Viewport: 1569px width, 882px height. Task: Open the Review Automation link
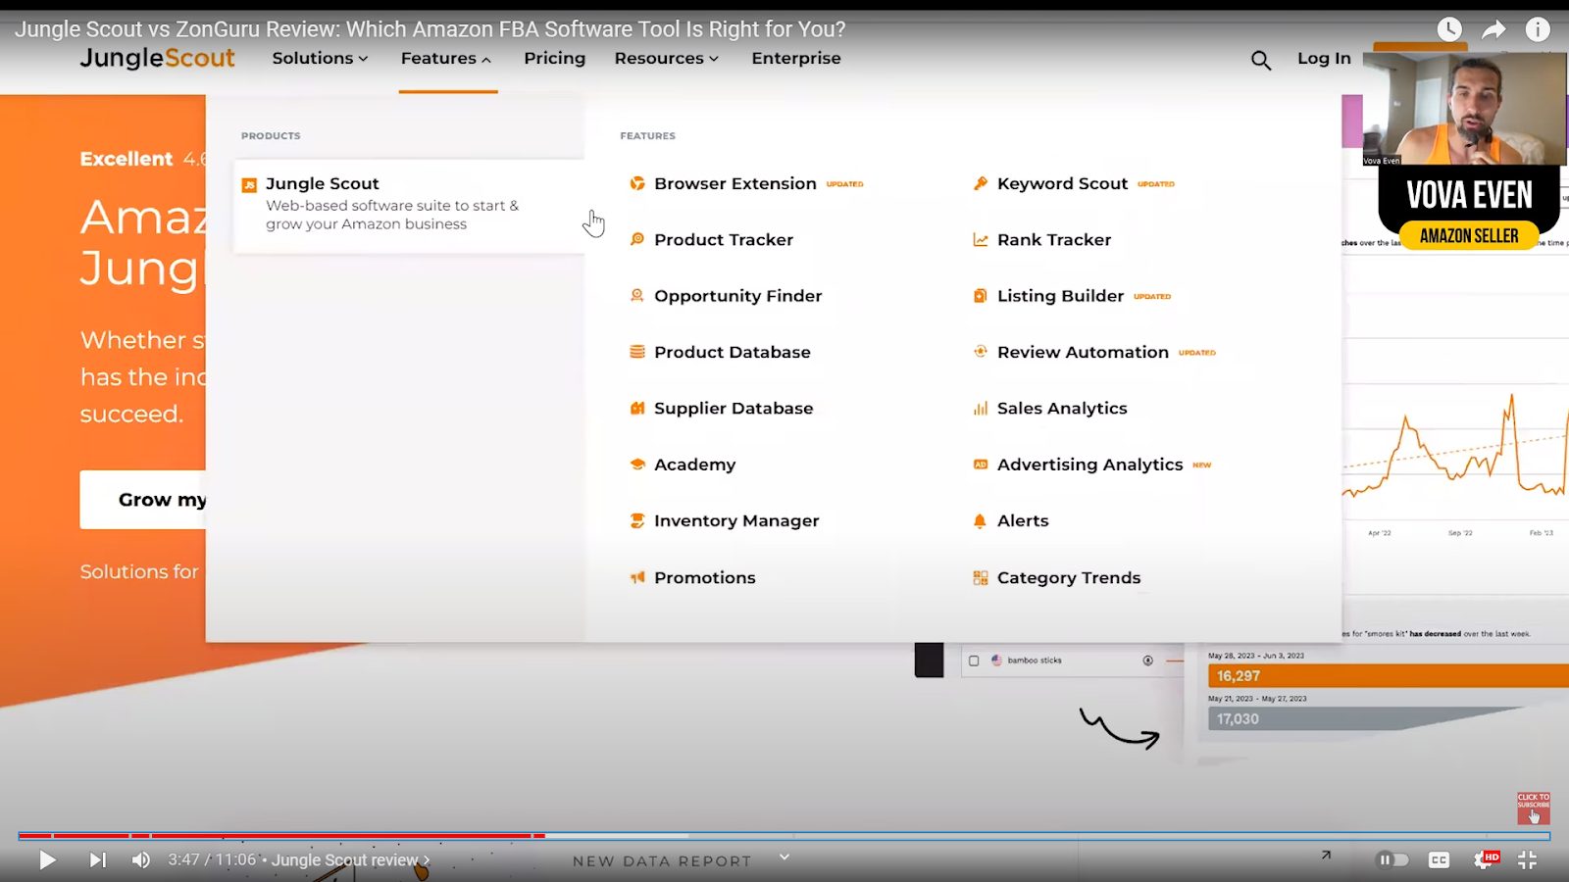click(x=1083, y=352)
